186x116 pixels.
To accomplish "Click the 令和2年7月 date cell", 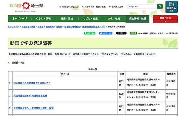I will (171, 108).
